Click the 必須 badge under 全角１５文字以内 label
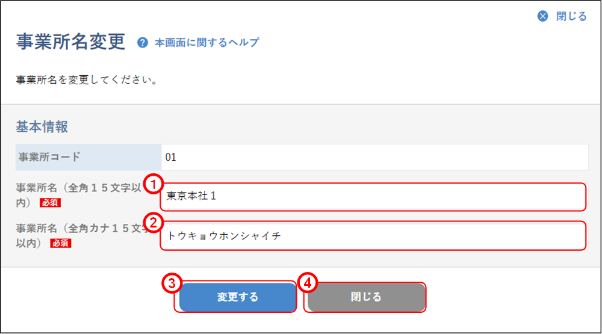602x334 pixels. (50, 203)
